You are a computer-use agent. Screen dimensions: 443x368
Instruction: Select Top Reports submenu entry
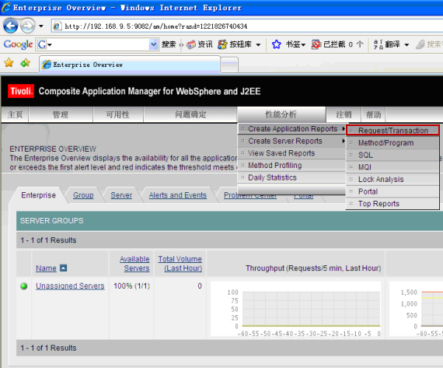392,204
